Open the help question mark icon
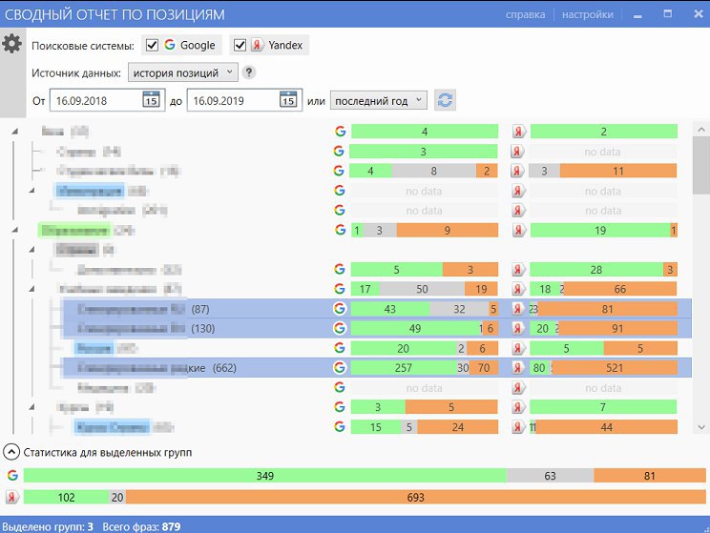Viewport: 710px width, 533px height. pyautogui.click(x=248, y=72)
